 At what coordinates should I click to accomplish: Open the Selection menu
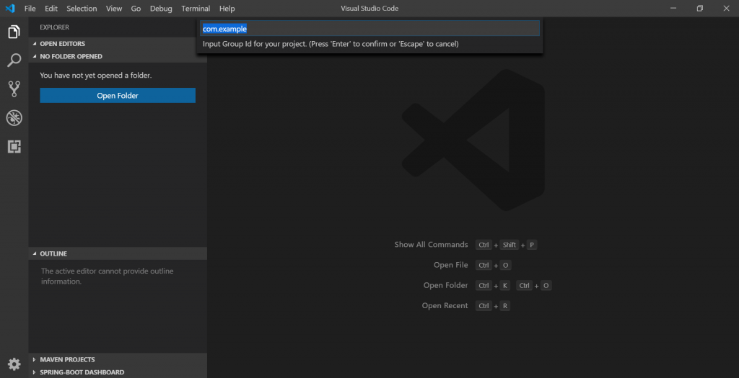point(82,9)
